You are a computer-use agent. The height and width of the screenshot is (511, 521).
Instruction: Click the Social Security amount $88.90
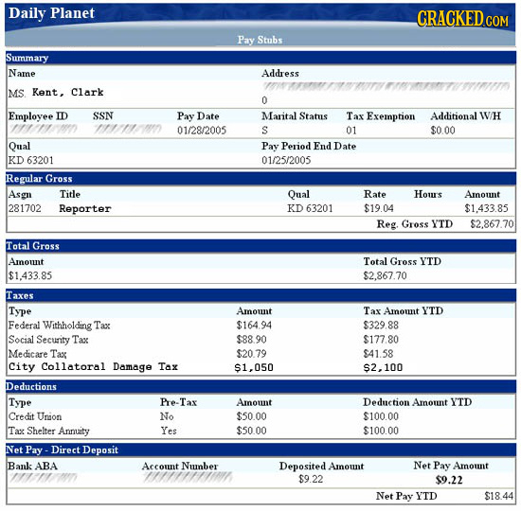(x=251, y=340)
